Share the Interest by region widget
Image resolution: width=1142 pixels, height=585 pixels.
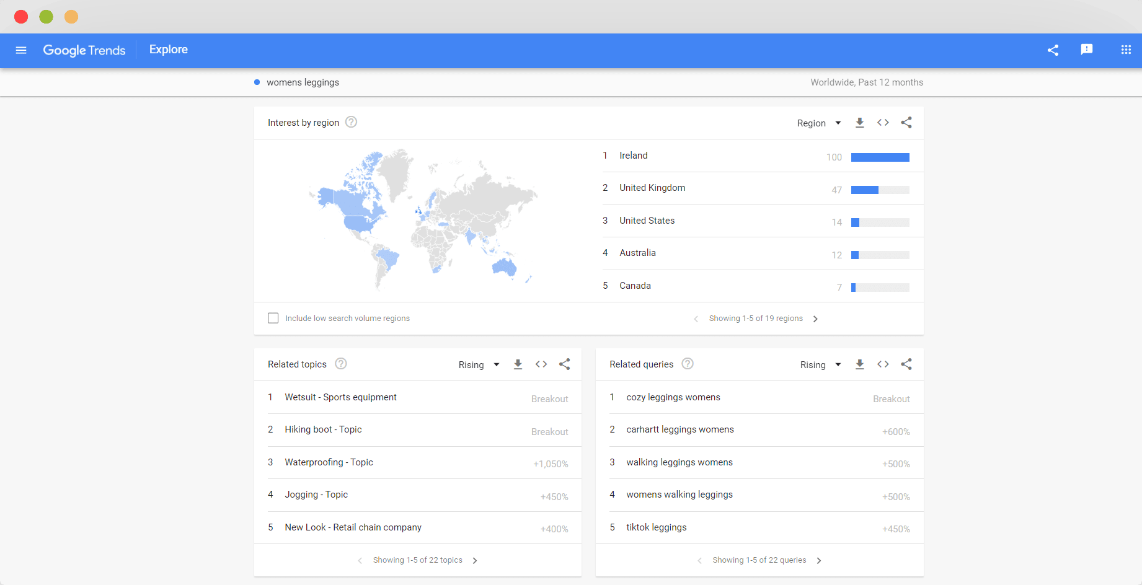point(906,123)
